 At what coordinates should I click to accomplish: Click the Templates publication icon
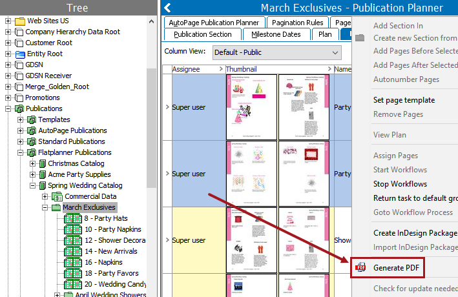[32, 119]
